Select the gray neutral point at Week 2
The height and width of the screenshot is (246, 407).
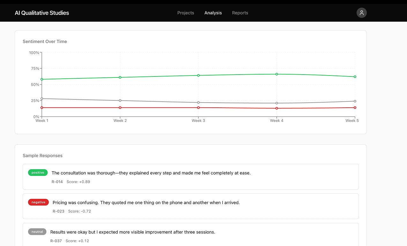point(120,101)
